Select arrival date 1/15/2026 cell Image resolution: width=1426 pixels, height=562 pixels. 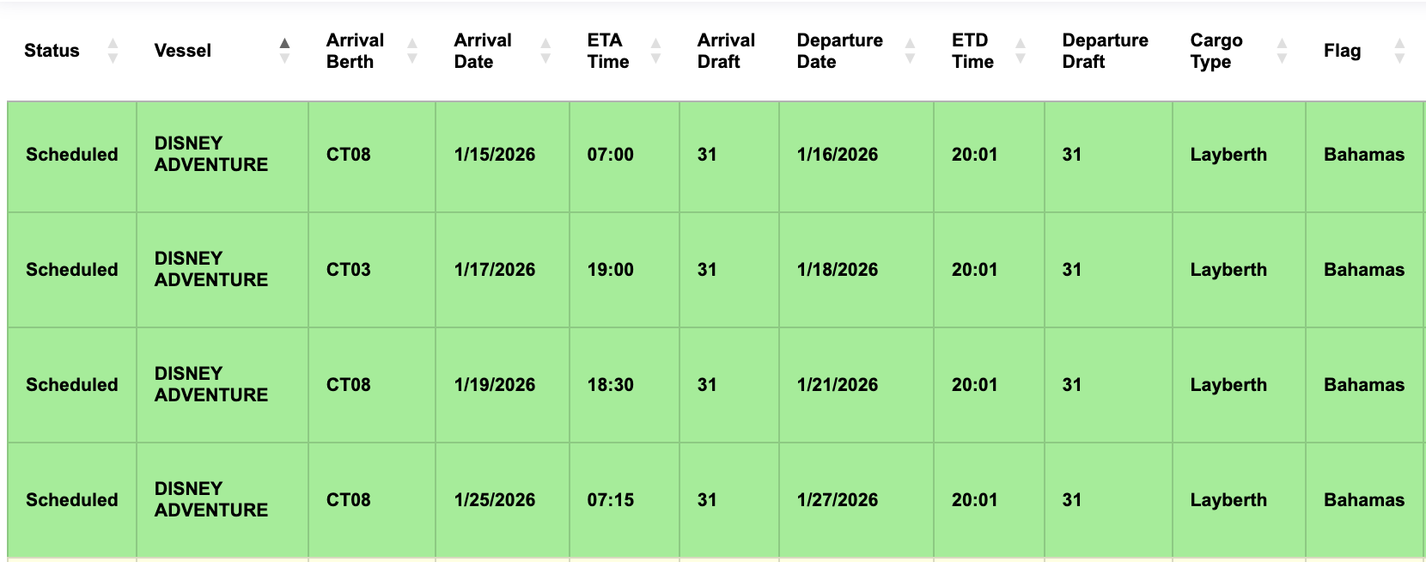tap(495, 155)
